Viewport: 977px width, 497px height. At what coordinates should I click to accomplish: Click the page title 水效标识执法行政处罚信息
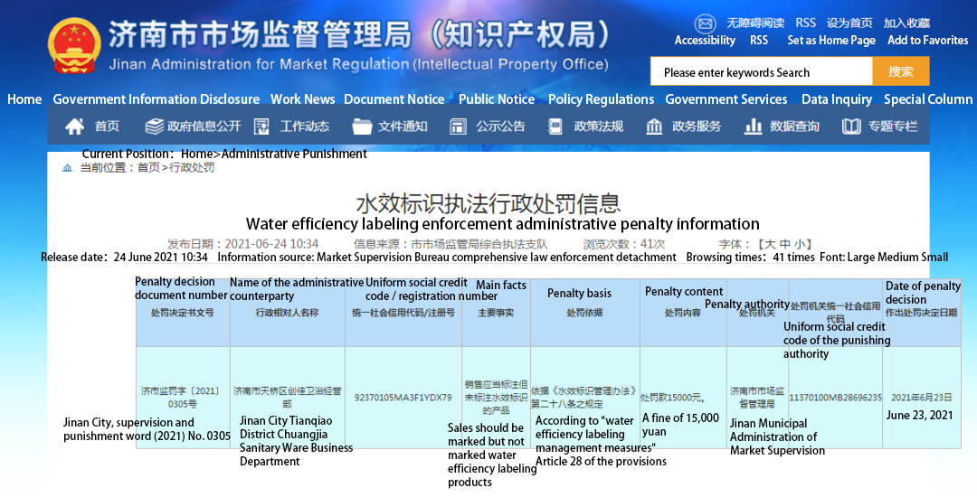point(488,203)
